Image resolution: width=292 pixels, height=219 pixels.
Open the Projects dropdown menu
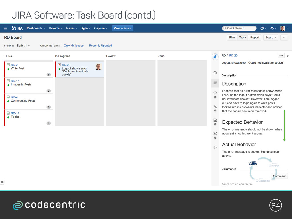[x=56, y=28]
